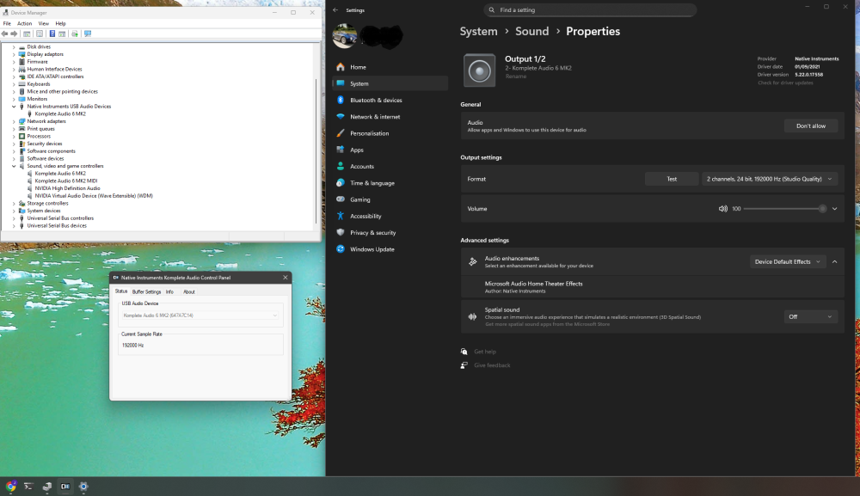
Task: Click the Get help link
Action: pyautogui.click(x=485, y=352)
